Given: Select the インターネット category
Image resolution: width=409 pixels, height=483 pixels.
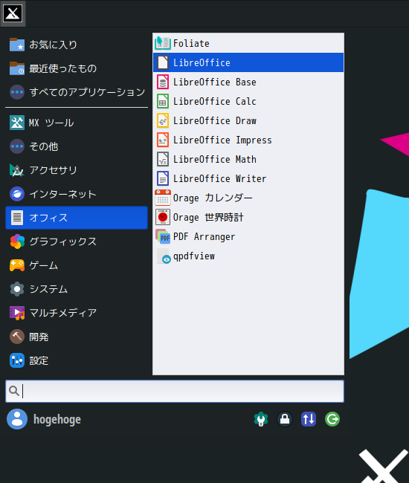Looking at the screenshot, I should pos(77,194).
